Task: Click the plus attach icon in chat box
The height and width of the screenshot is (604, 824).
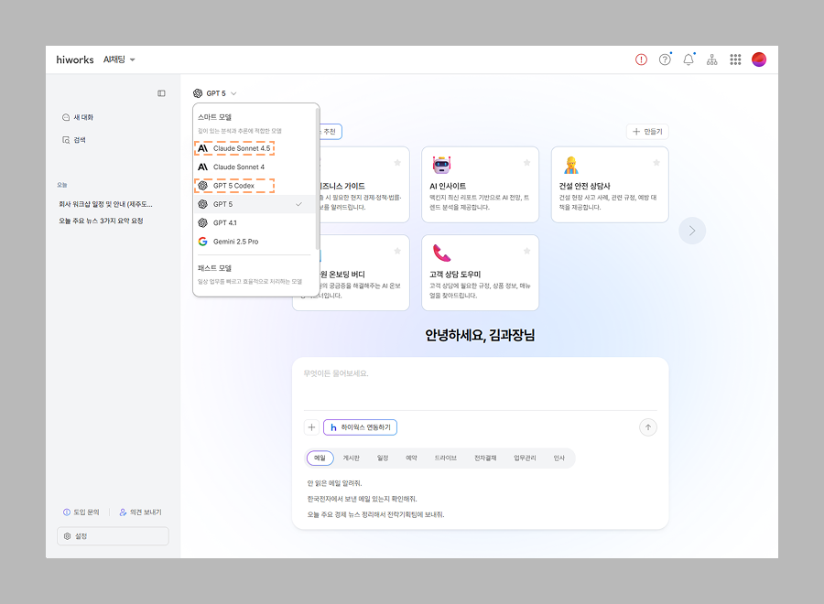Action: tap(311, 427)
